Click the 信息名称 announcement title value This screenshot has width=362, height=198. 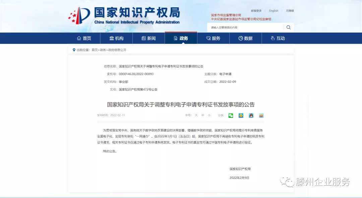click(161, 66)
